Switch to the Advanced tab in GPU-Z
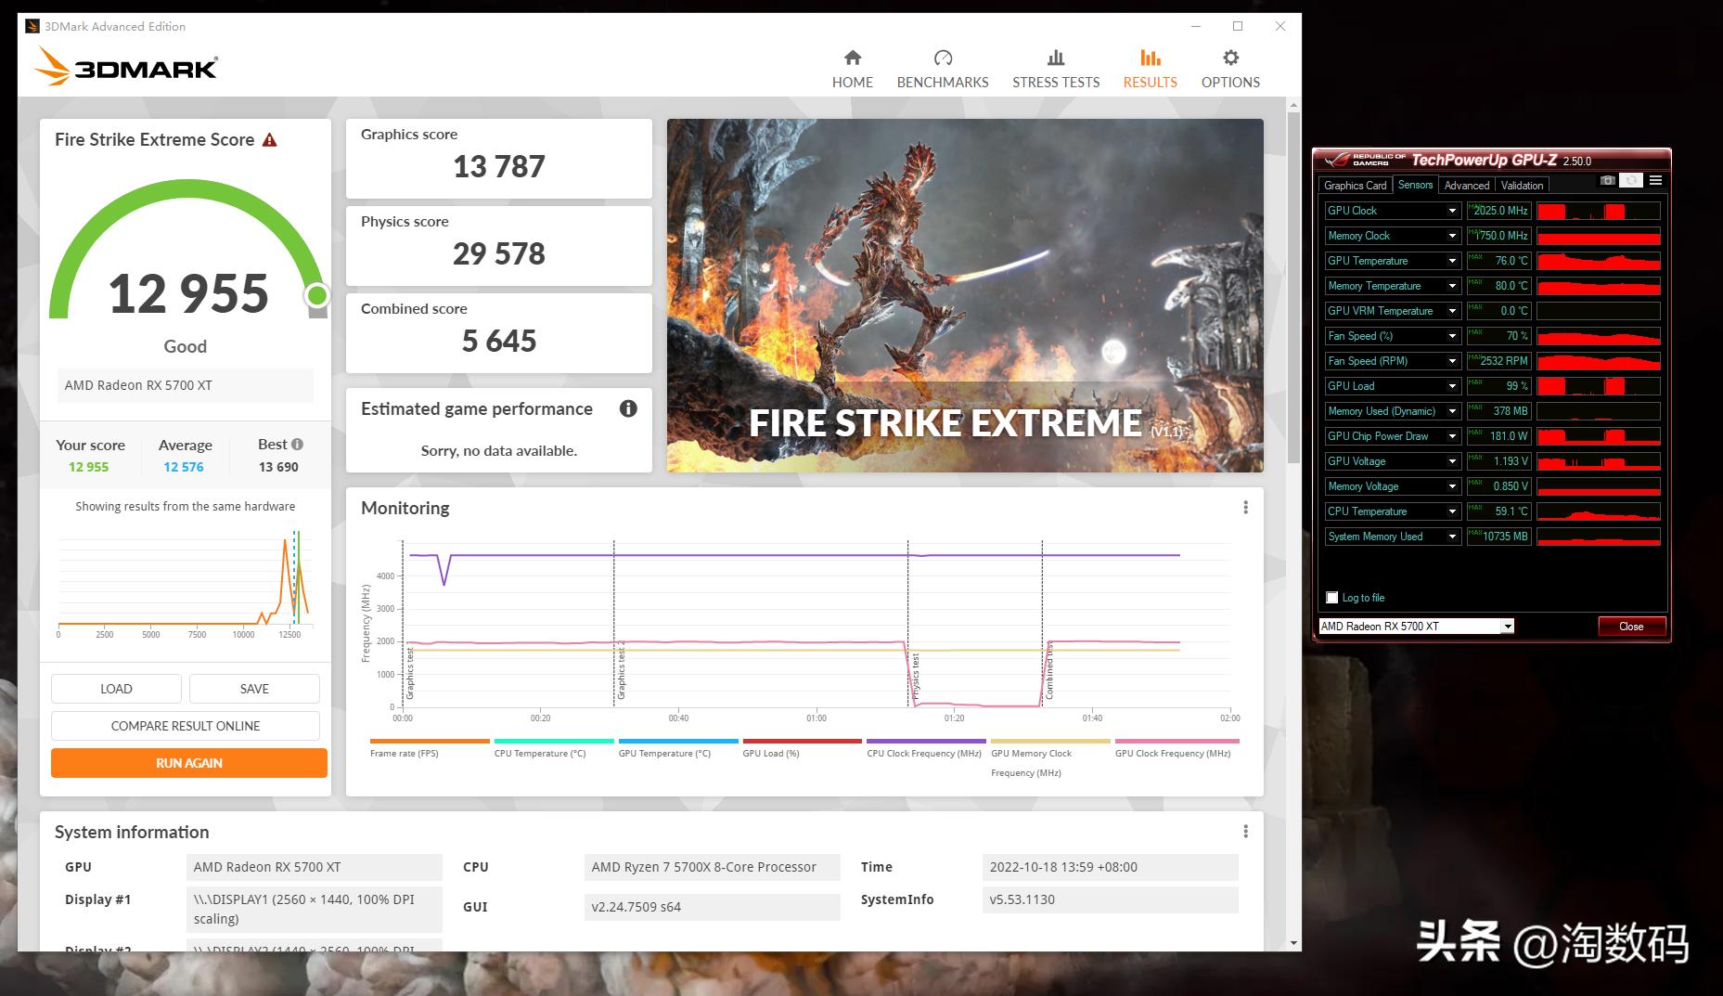 [1466, 185]
